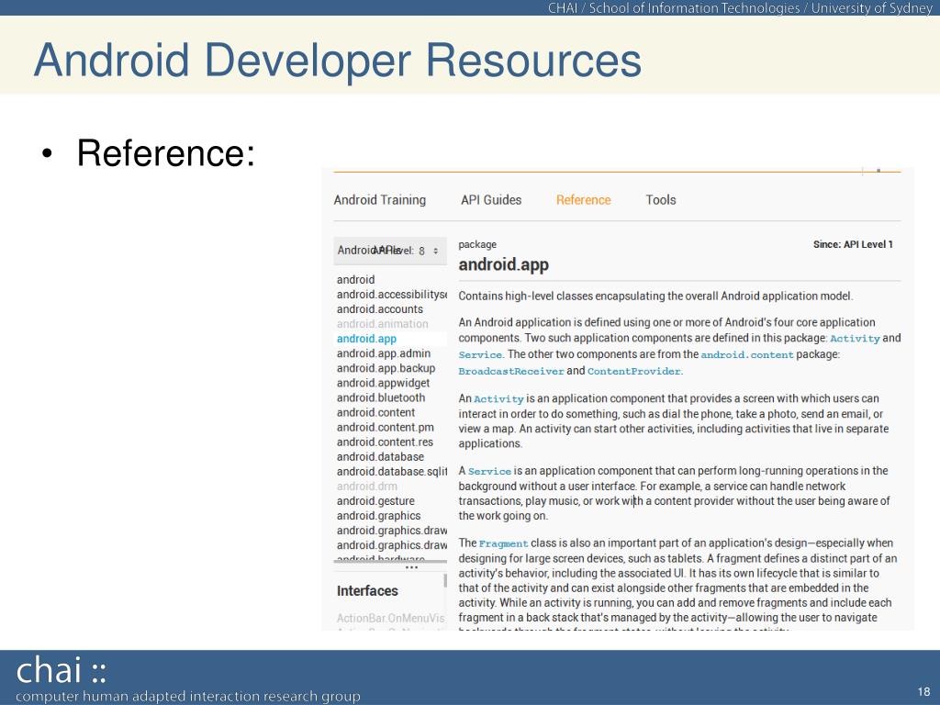The height and width of the screenshot is (705, 940).
Task: Open android.app.backup package
Action: pos(386,368)
